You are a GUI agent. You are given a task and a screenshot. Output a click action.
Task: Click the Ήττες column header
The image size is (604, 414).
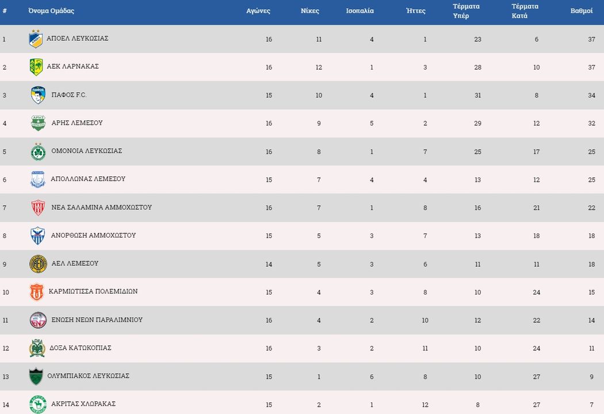pyautogui.click(x=416, y=11)
